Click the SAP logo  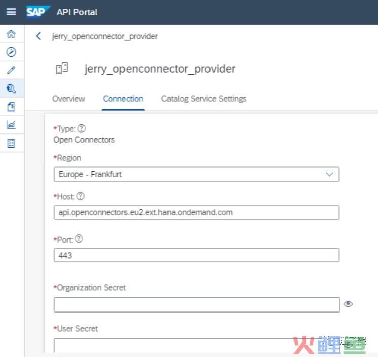click(x=37, y=12)
